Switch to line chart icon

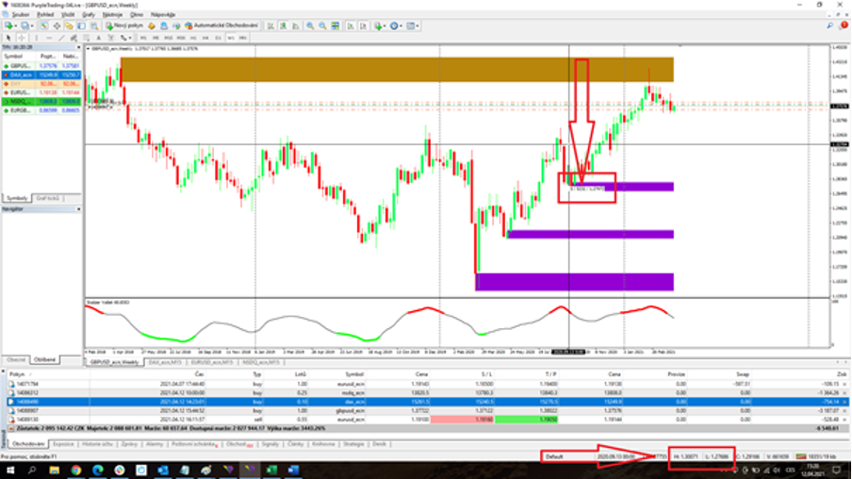[296, 25]
